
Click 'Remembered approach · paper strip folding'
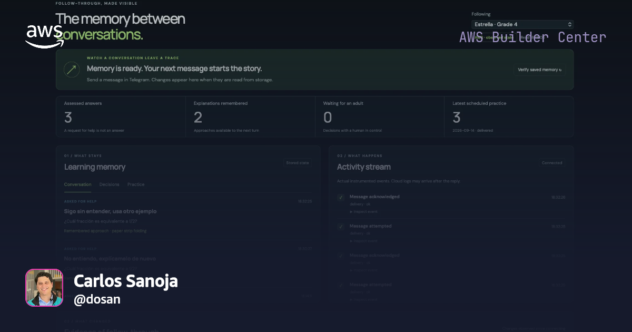(x=105, y=231)
